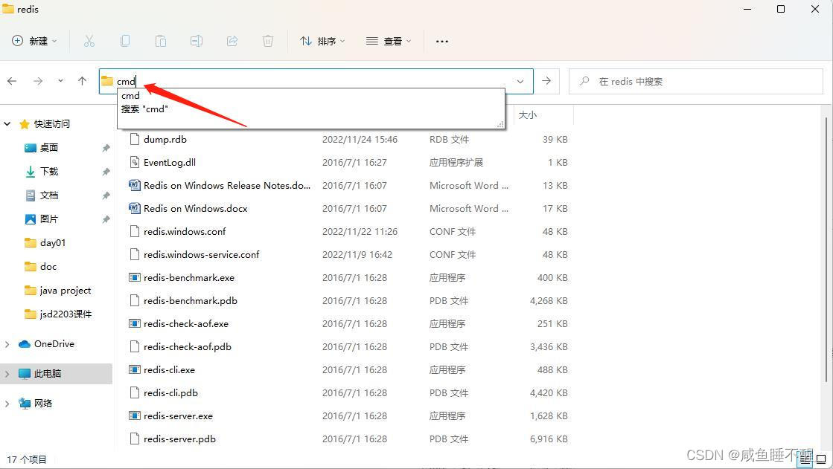Click the EventLog.dll file icon
The image size is (833, 469).
135,162
